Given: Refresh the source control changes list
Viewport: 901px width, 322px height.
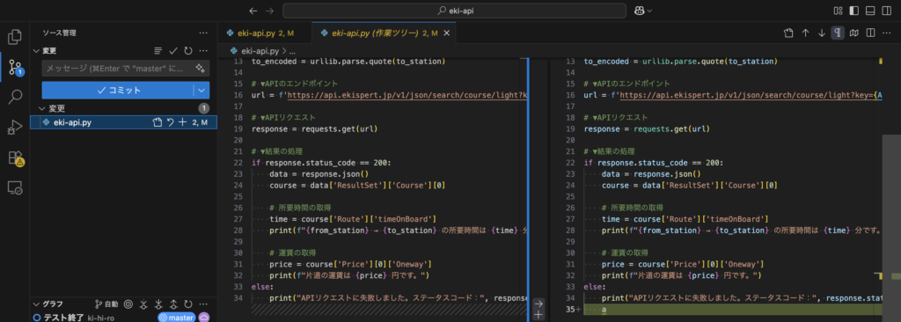Looking at the screenshot, I should tap(188, 51).
